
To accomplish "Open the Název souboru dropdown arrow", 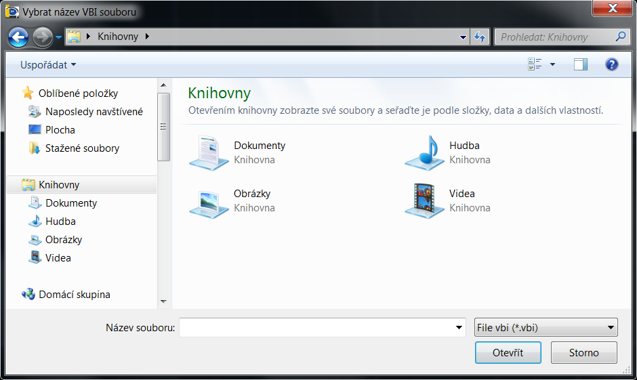I will coord(459,327).
